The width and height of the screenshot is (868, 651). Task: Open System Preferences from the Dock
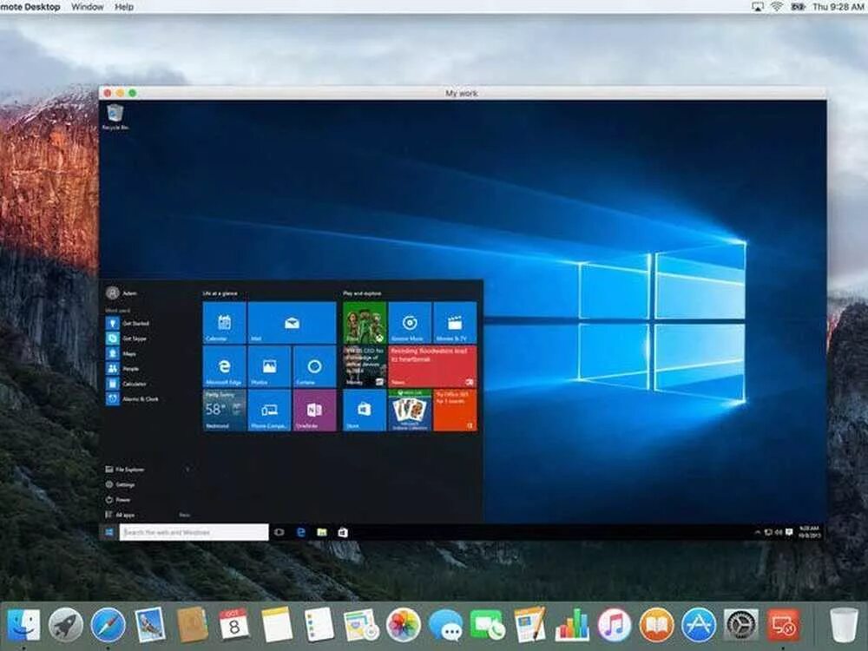point(740,625)
